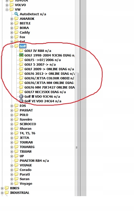134x217 pixels.
Task: Click the TOUAREG folder icon
Action: (16, 147)
